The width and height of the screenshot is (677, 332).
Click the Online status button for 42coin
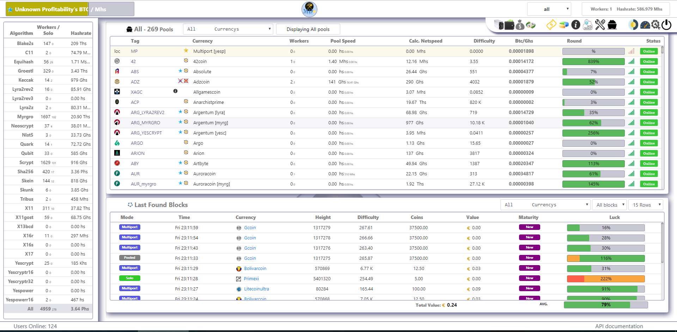(x=649, y=62)
